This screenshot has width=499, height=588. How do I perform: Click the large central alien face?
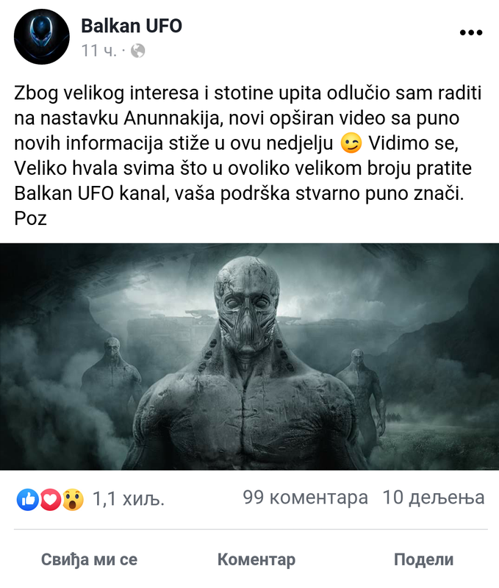pyautogui.click(x=247, y=306)
